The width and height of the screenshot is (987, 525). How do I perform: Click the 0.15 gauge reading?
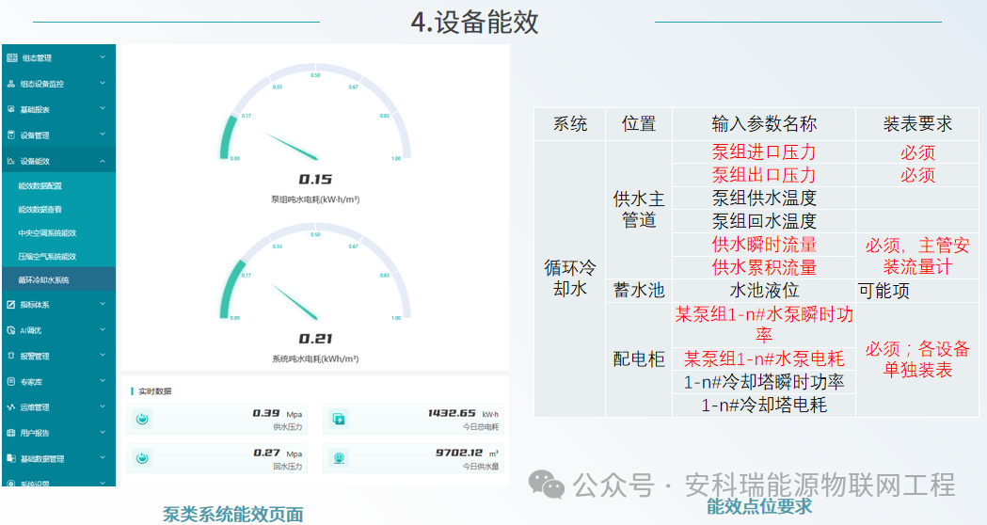315,180
